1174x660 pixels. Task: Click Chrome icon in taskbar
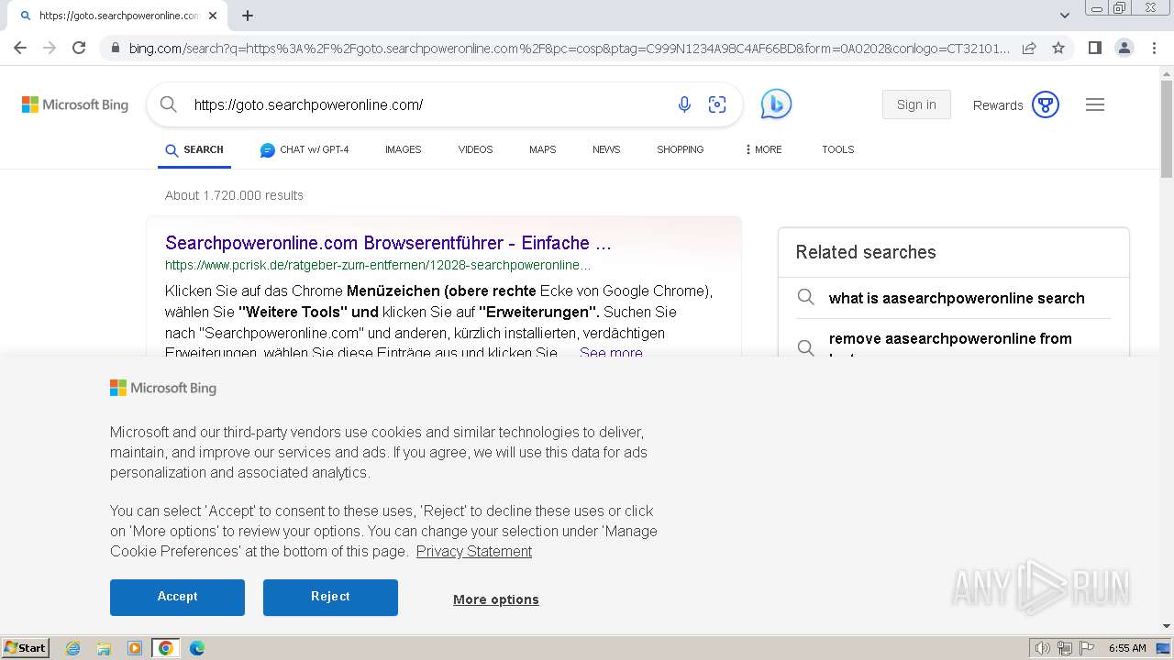(x=166, y=648)
